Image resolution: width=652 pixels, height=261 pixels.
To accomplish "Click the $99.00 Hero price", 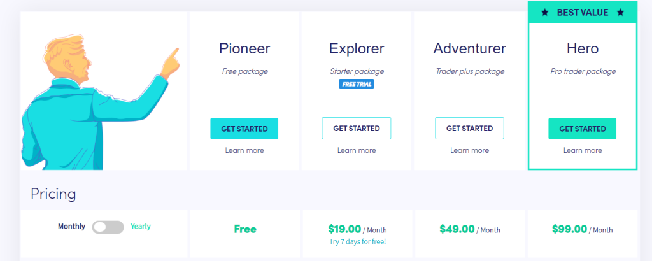I will click(x=569, y=229).
